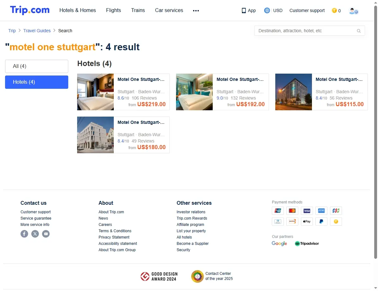Viewport: 378px width, 291px height.
Task: Open hotel title with 56 Reviews
Action: point(339,79)
